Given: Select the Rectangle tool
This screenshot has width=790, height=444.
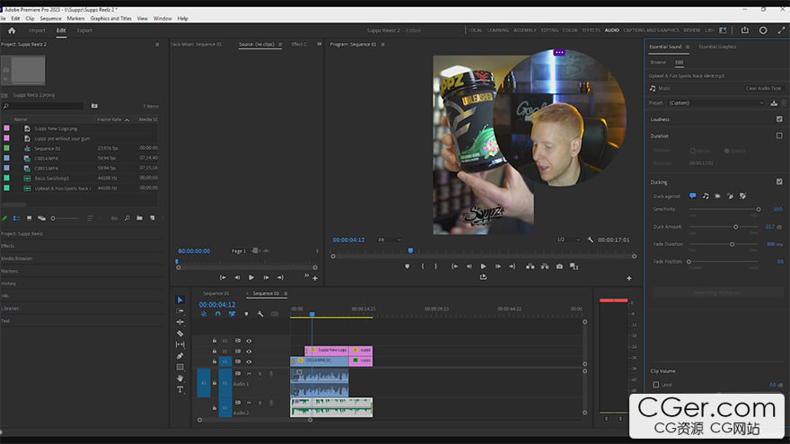Looking at the screenshot, I should tap(180, 367).
